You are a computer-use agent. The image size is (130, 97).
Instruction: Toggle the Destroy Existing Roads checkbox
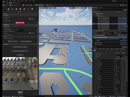click(16, 21)
